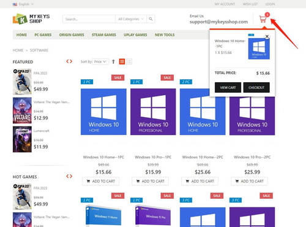Click Voltaire: The Vegan Vam... title in Featured

(x=51, y=102)
